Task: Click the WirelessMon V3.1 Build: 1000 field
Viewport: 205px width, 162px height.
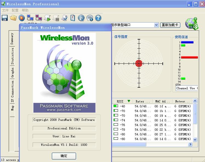Action: click(64, 145)
